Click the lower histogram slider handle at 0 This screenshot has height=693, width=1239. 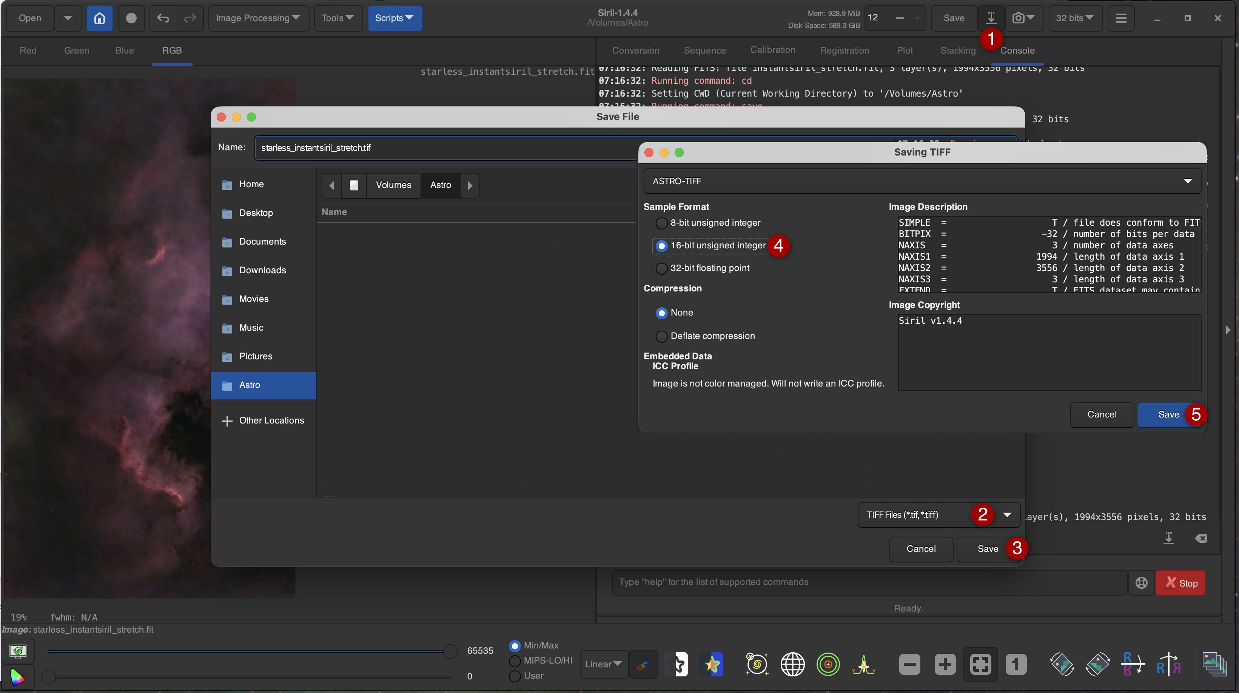48,677
